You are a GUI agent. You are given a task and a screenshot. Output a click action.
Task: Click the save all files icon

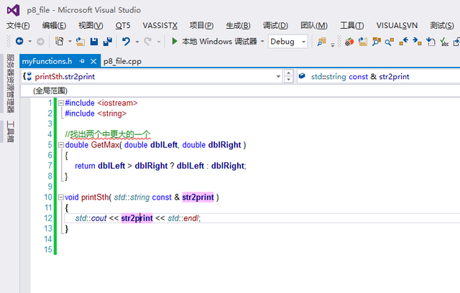pos(108,42)
